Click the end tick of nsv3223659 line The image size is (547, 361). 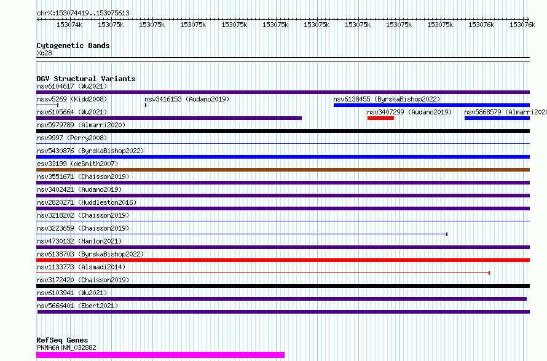click(x=447, y=234)
